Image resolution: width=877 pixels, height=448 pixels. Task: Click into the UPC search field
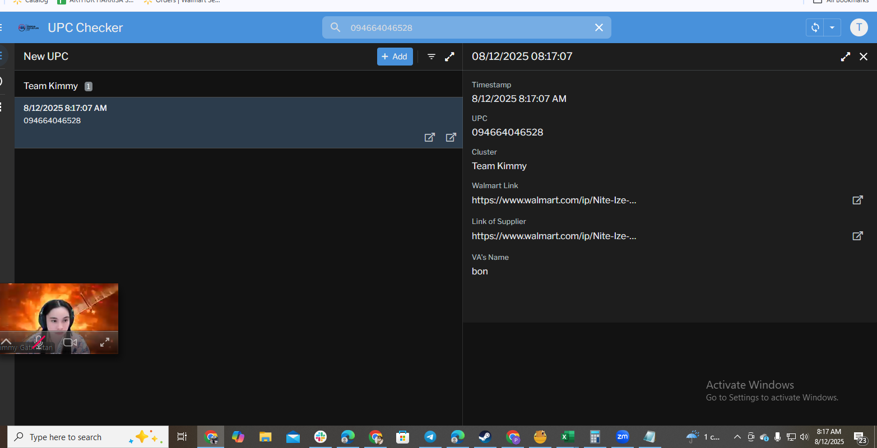coord(465,27)
